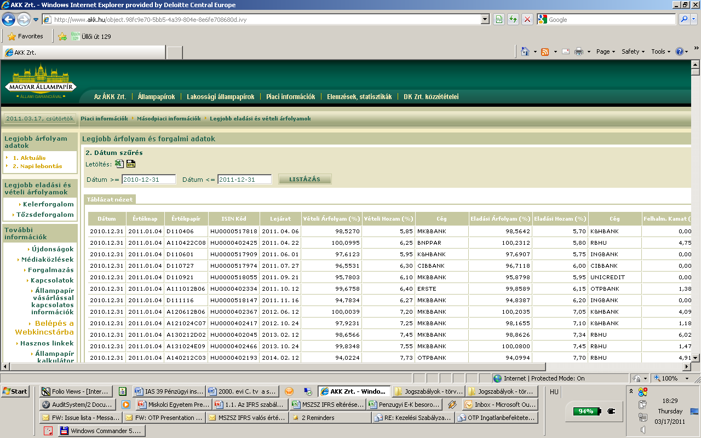701x438 pixels.
Task: Click the HU language indicator
Action: 554,391
